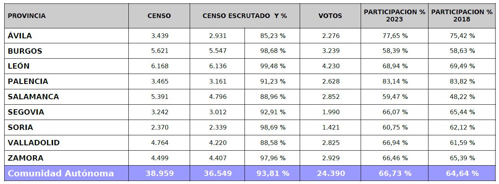Screen dimensions: 499x184
Task: Click the SORIA row label
Action: click(x=20, y=127)
